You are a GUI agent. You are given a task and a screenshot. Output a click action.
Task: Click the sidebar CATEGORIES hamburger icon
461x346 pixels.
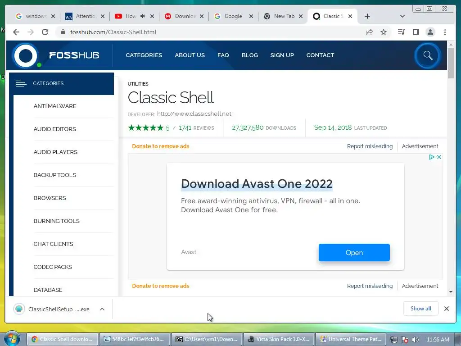pyautogui.click(x=21, y=83)
